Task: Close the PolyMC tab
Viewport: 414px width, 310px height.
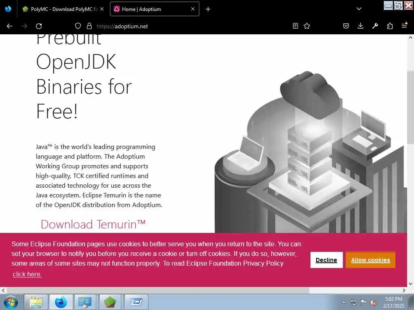Action: (x=102, y=9)
